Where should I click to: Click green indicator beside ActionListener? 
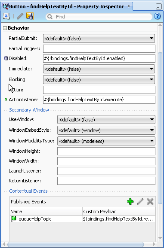coord(6,100)
